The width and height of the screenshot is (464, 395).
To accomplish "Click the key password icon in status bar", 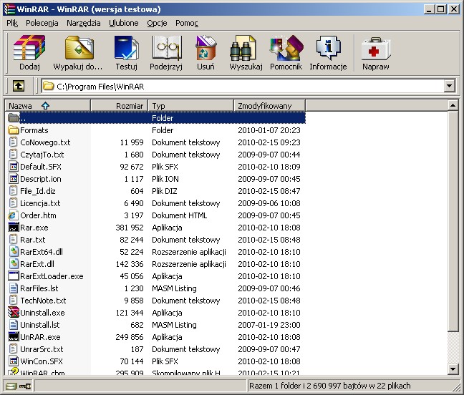I will (25, 386).
